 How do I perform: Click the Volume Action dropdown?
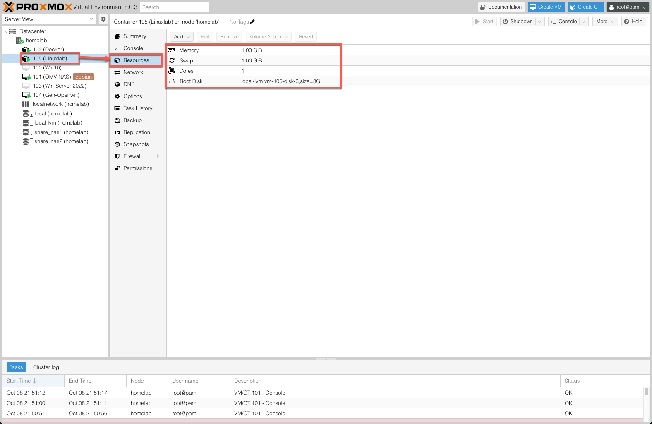(x=268, y=37)
